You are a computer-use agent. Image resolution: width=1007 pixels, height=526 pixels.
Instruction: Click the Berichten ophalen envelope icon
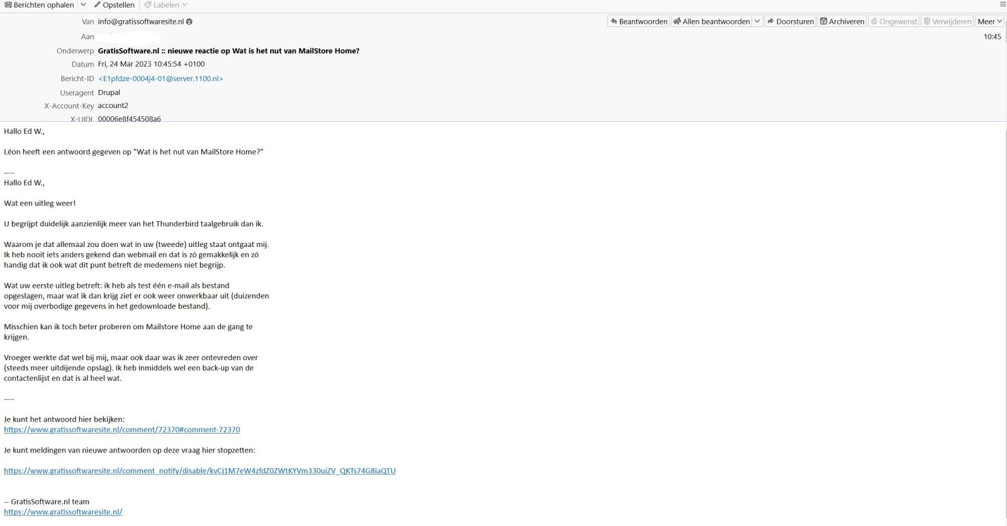[8, 5]
